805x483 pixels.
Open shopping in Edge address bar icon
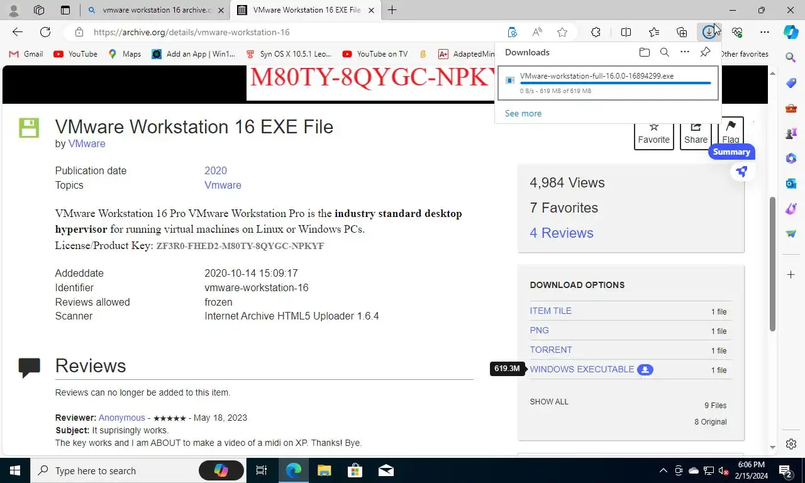point(512,32)
